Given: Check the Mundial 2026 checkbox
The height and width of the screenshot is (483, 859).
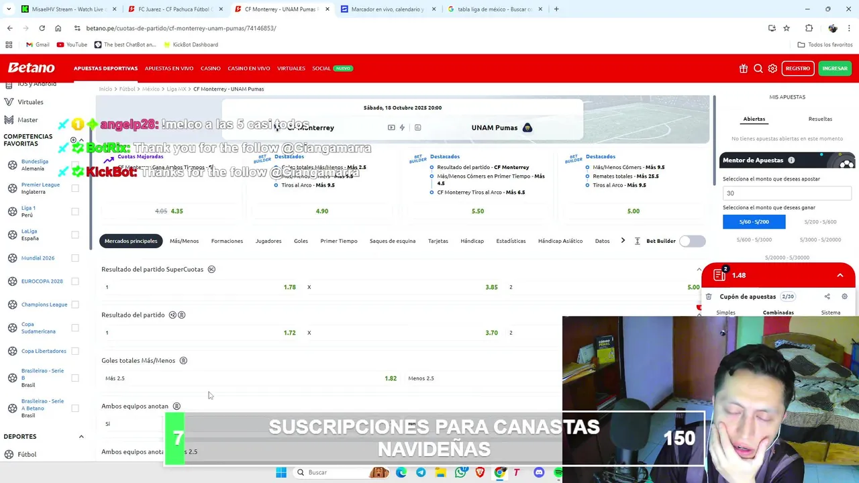Looking at the screenshot, I should [75, 258].
